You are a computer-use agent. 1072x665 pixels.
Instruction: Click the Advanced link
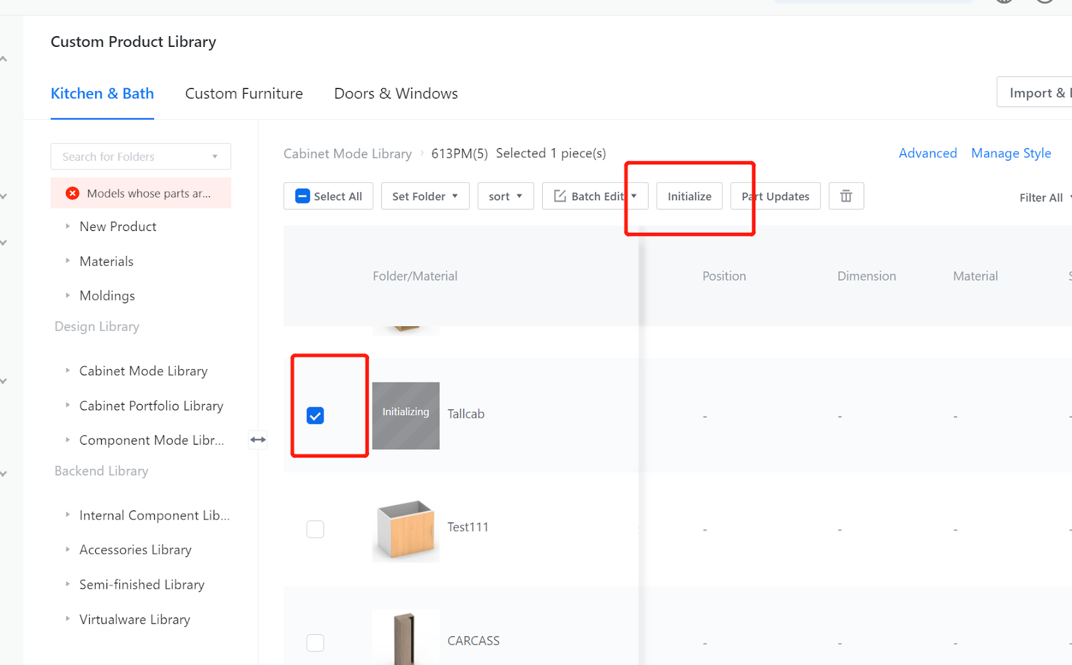(x=927, y=153)
